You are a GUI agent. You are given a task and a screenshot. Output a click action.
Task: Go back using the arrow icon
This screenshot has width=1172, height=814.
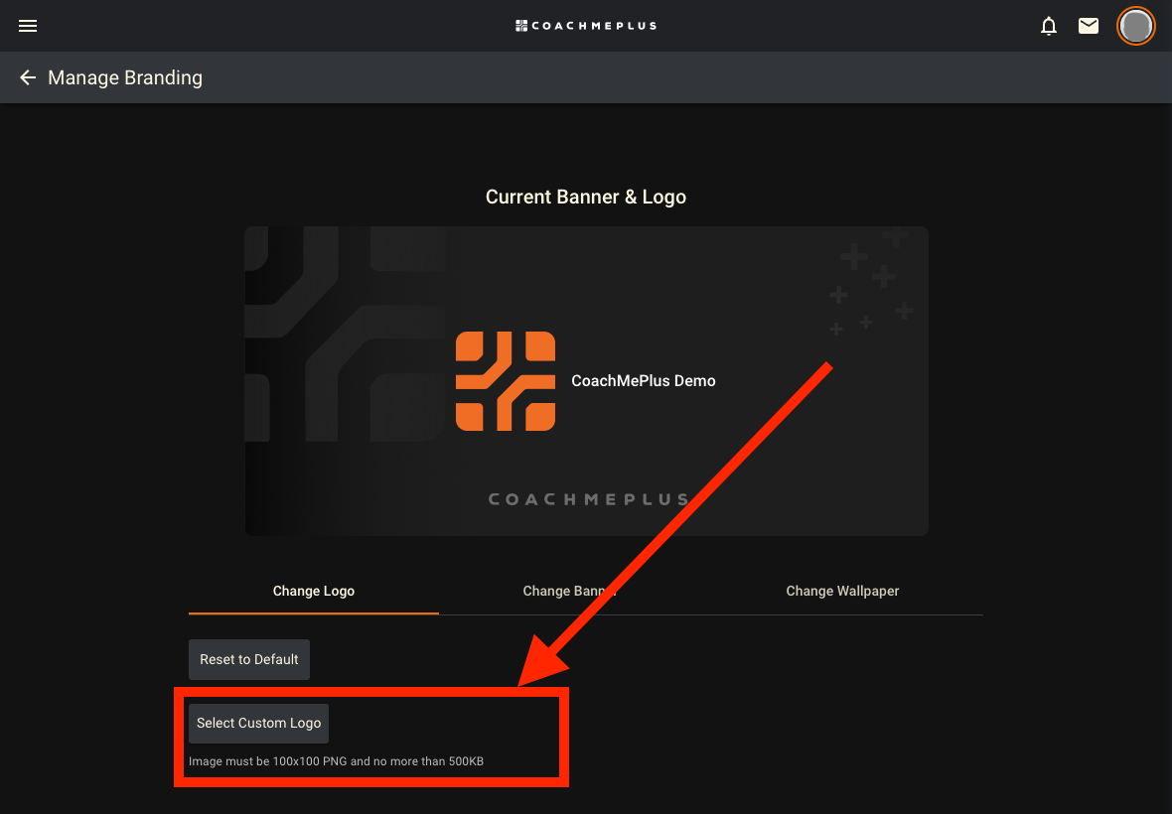click(x=28, y=77)
